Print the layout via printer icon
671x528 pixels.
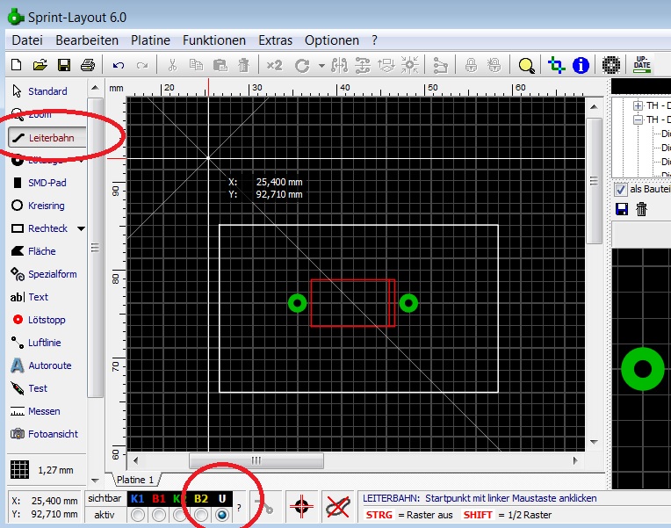point(88,65)
